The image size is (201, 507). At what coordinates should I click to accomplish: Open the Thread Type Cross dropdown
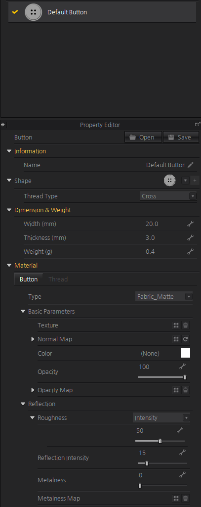[168, 196]
